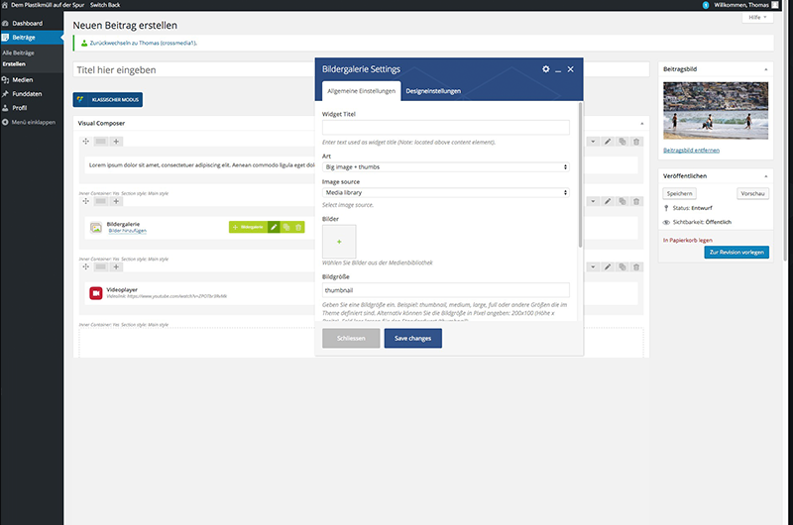This screenshot has height=525, width=793.
Task: Collapse the Beitragsbild panel arrow
Action: (x=765, y=70)
